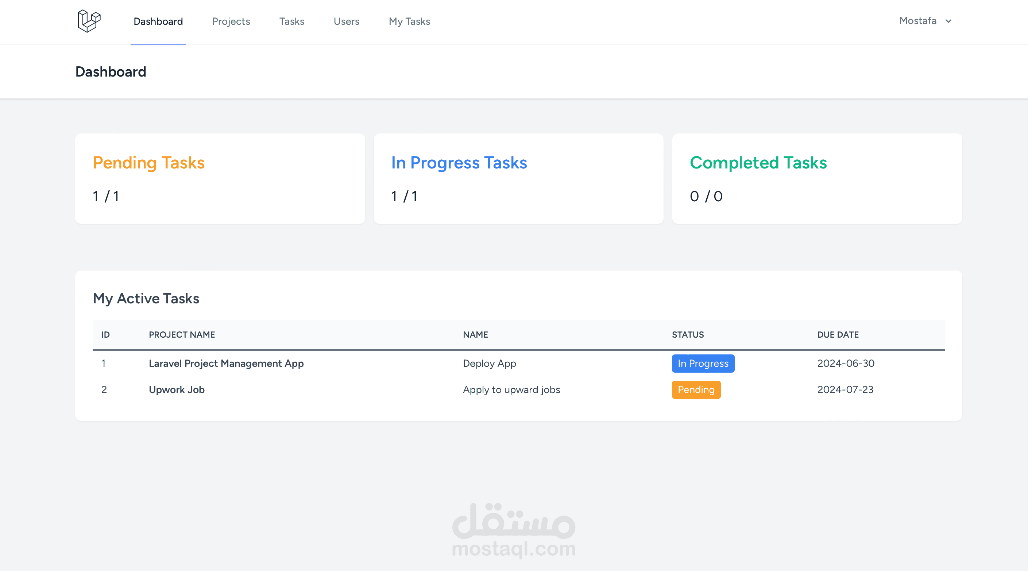
Task: Navigate to the Users page
Action: coord(347,22)
